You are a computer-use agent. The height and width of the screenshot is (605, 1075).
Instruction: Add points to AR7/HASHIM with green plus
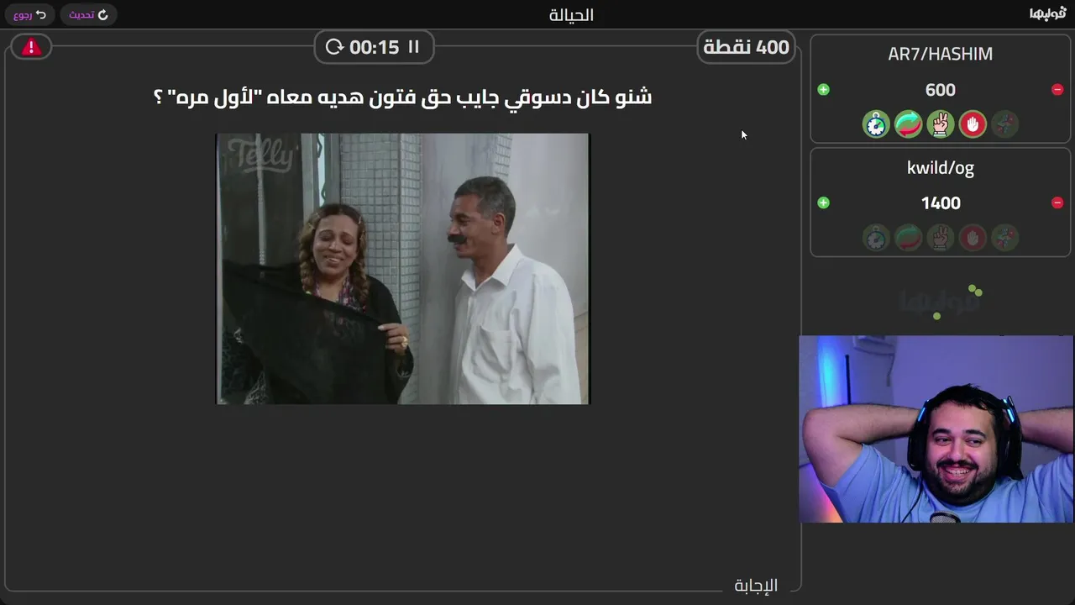(x=823, y=90)
